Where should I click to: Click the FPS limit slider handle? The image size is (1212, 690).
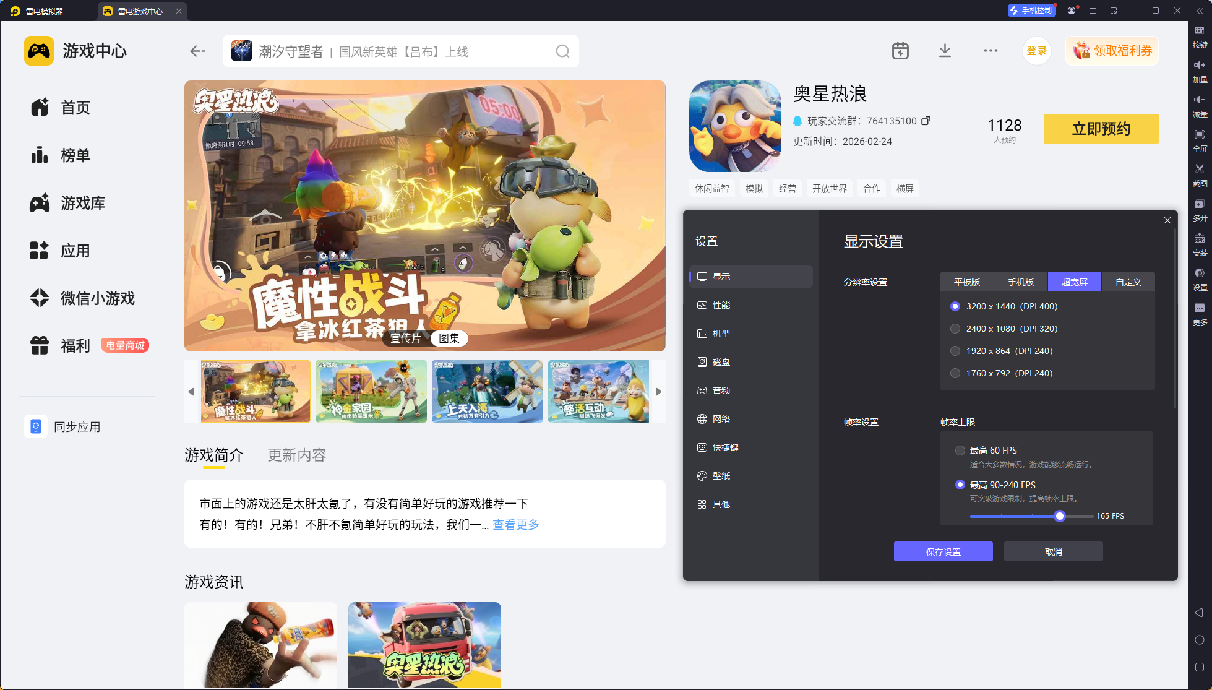click(x=1060, y=516)
